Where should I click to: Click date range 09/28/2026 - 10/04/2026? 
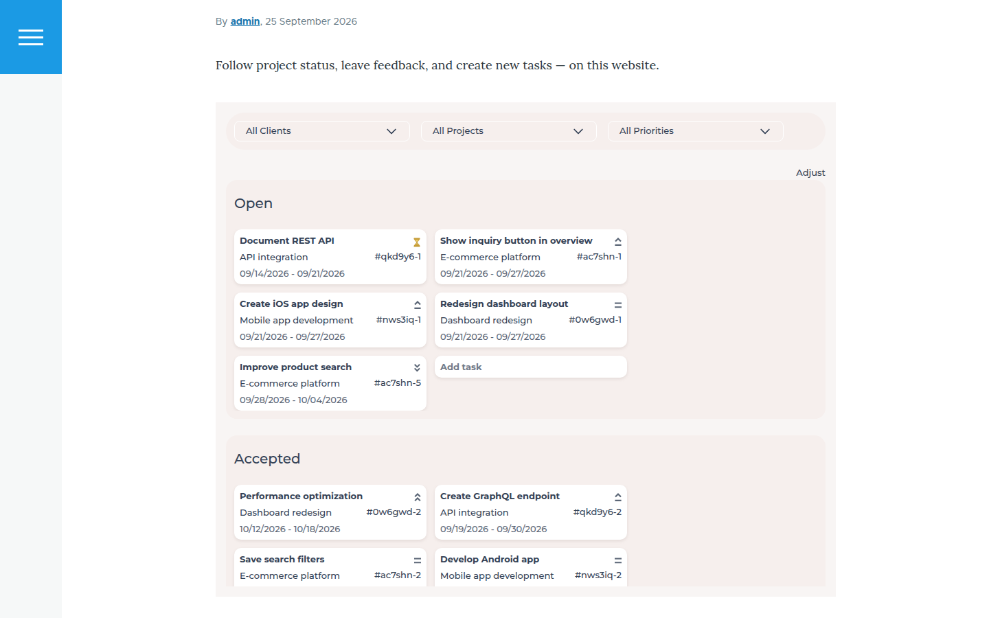[x=293, y=400]
